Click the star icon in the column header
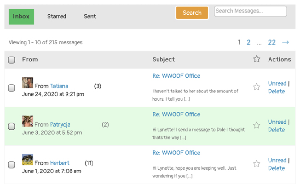 (257, 59)
